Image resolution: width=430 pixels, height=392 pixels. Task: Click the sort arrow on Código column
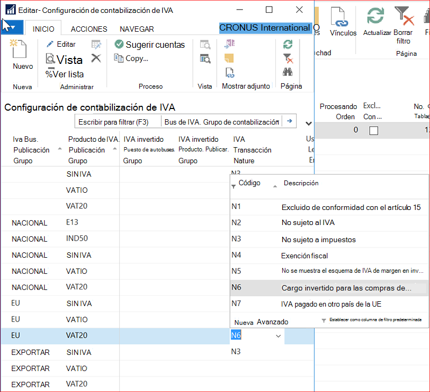click(275, 186)
